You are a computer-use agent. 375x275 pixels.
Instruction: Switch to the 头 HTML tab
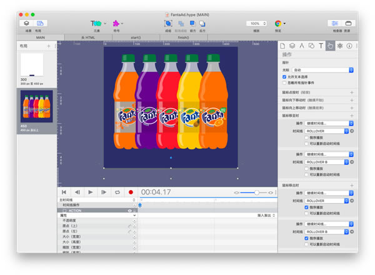(90, 37)
